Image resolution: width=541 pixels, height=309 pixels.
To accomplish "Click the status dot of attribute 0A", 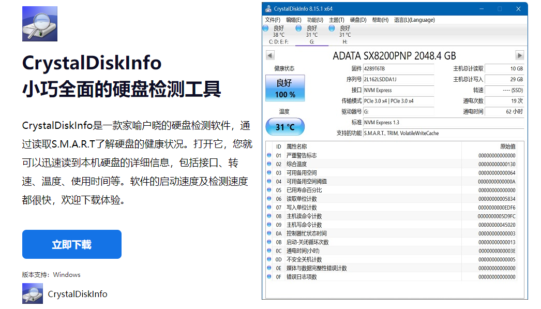I will tap(269, 233).
